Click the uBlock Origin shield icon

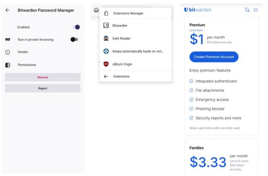[106, 64]
